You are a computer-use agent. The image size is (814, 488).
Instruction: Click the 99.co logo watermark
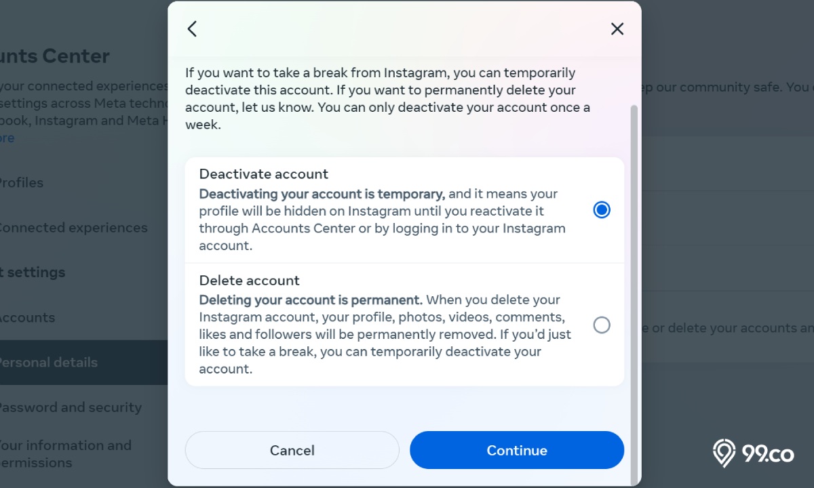(753, 453)
